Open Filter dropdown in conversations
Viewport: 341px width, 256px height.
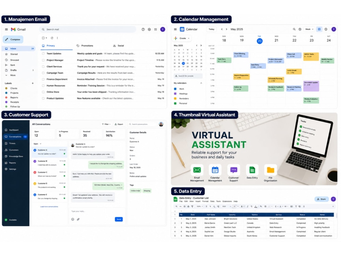(106, 124)
